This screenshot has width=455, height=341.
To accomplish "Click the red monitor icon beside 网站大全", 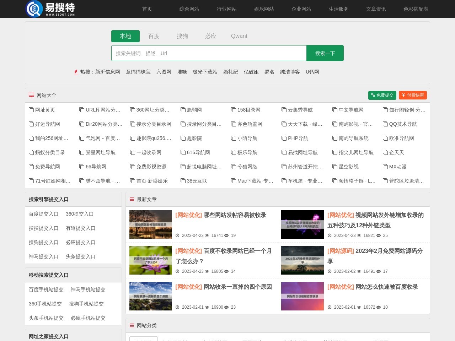I will coord(31,95).
